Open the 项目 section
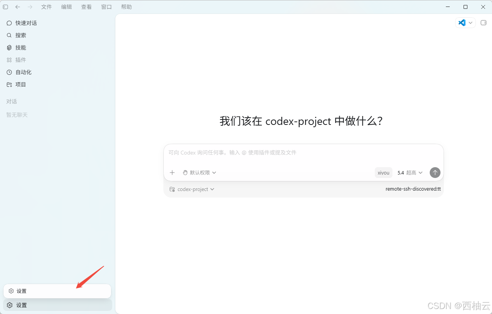The height and width of the screenshot is (314, 492). coord(58,85)
